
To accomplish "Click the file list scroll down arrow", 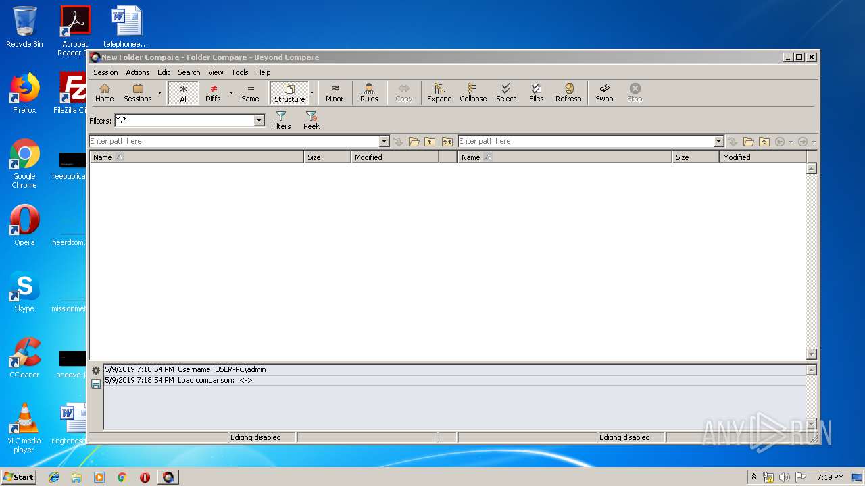I will pos(812,354).
